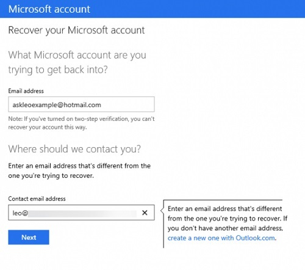Click the Email address field label
Image resolution: width=305 pixels, height=270 pixels.
tap(26, 91)
